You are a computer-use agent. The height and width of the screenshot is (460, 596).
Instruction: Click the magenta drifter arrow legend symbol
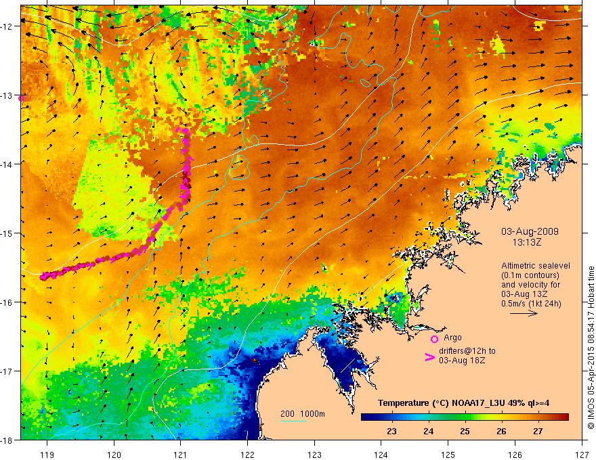click(x=429, y=357)
